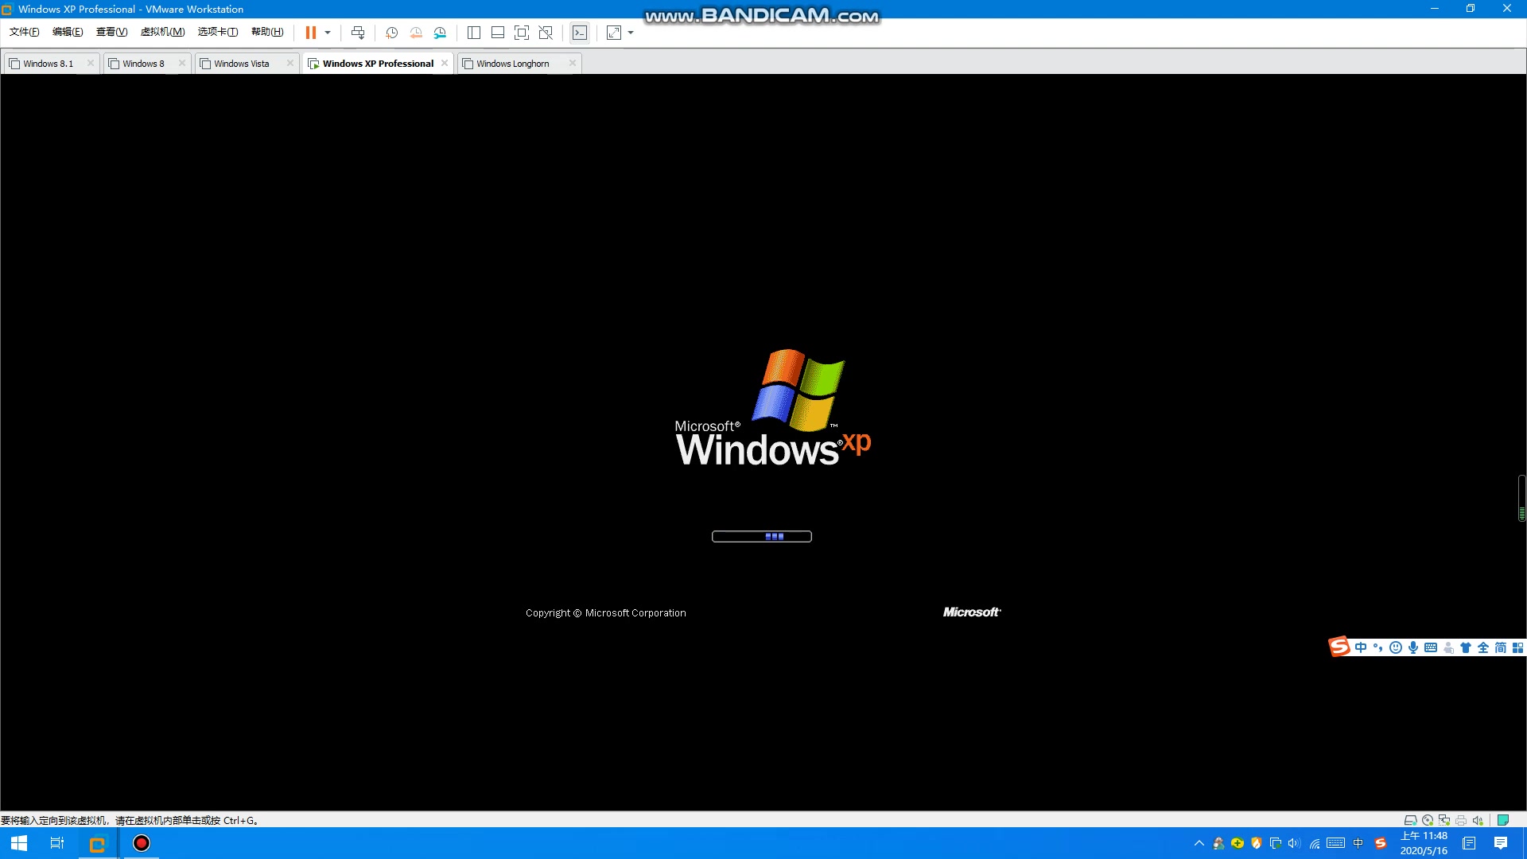Pause the running virtual machine

312,33
